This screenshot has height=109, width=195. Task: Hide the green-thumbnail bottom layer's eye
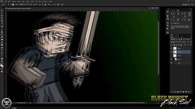[171, 63]
